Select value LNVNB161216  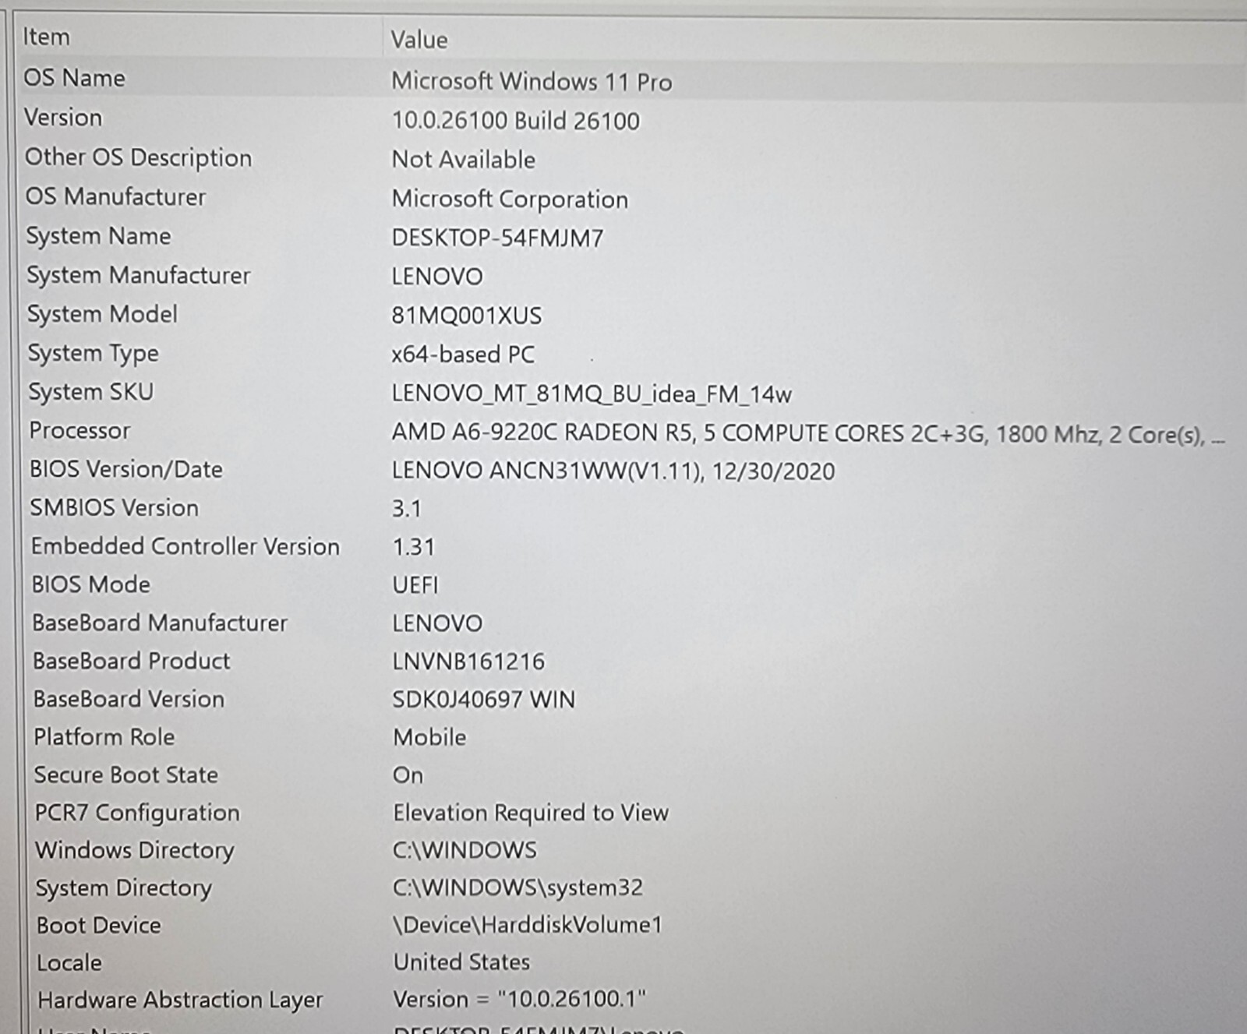point(468,662)
